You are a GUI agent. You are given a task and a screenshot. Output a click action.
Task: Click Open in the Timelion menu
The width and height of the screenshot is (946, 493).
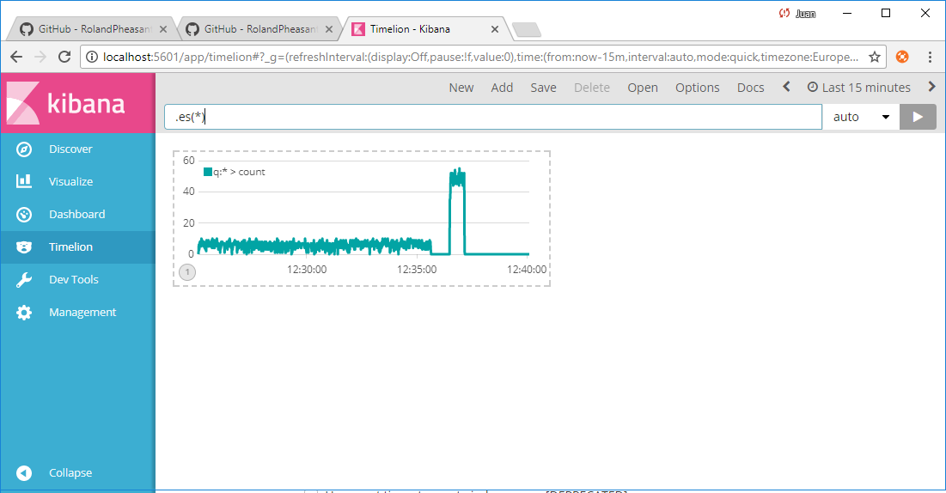point(643,88)
